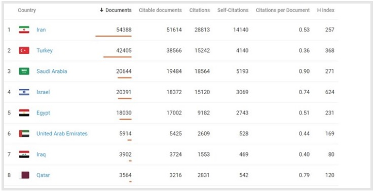
Task: Open the Iraq country link
Action: (41, 155)
